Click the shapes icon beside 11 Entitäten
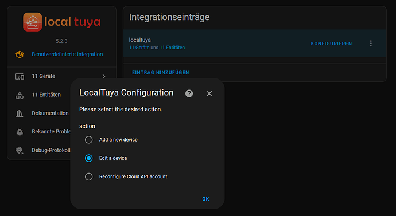Image resolution: width=396 pixels, height=216 pixels. [20, 95]
